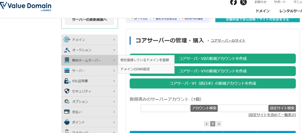Click the gear icon for オプション

coord(67,102)
